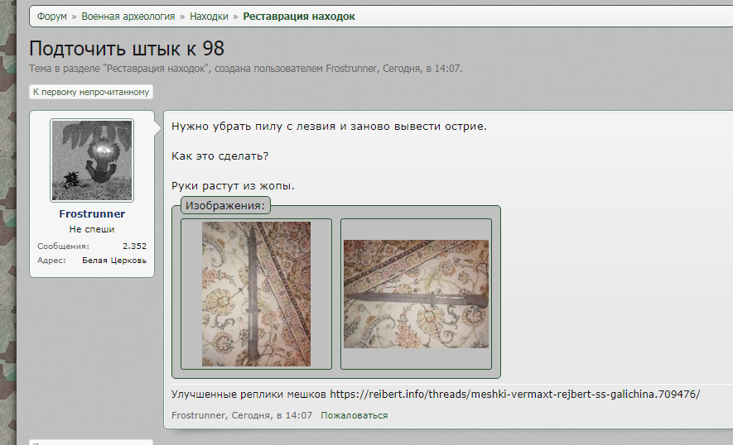Viewport: 733px width, 445px height.
Task: Click Frostrunner name in the post footer
Action: 198,415
